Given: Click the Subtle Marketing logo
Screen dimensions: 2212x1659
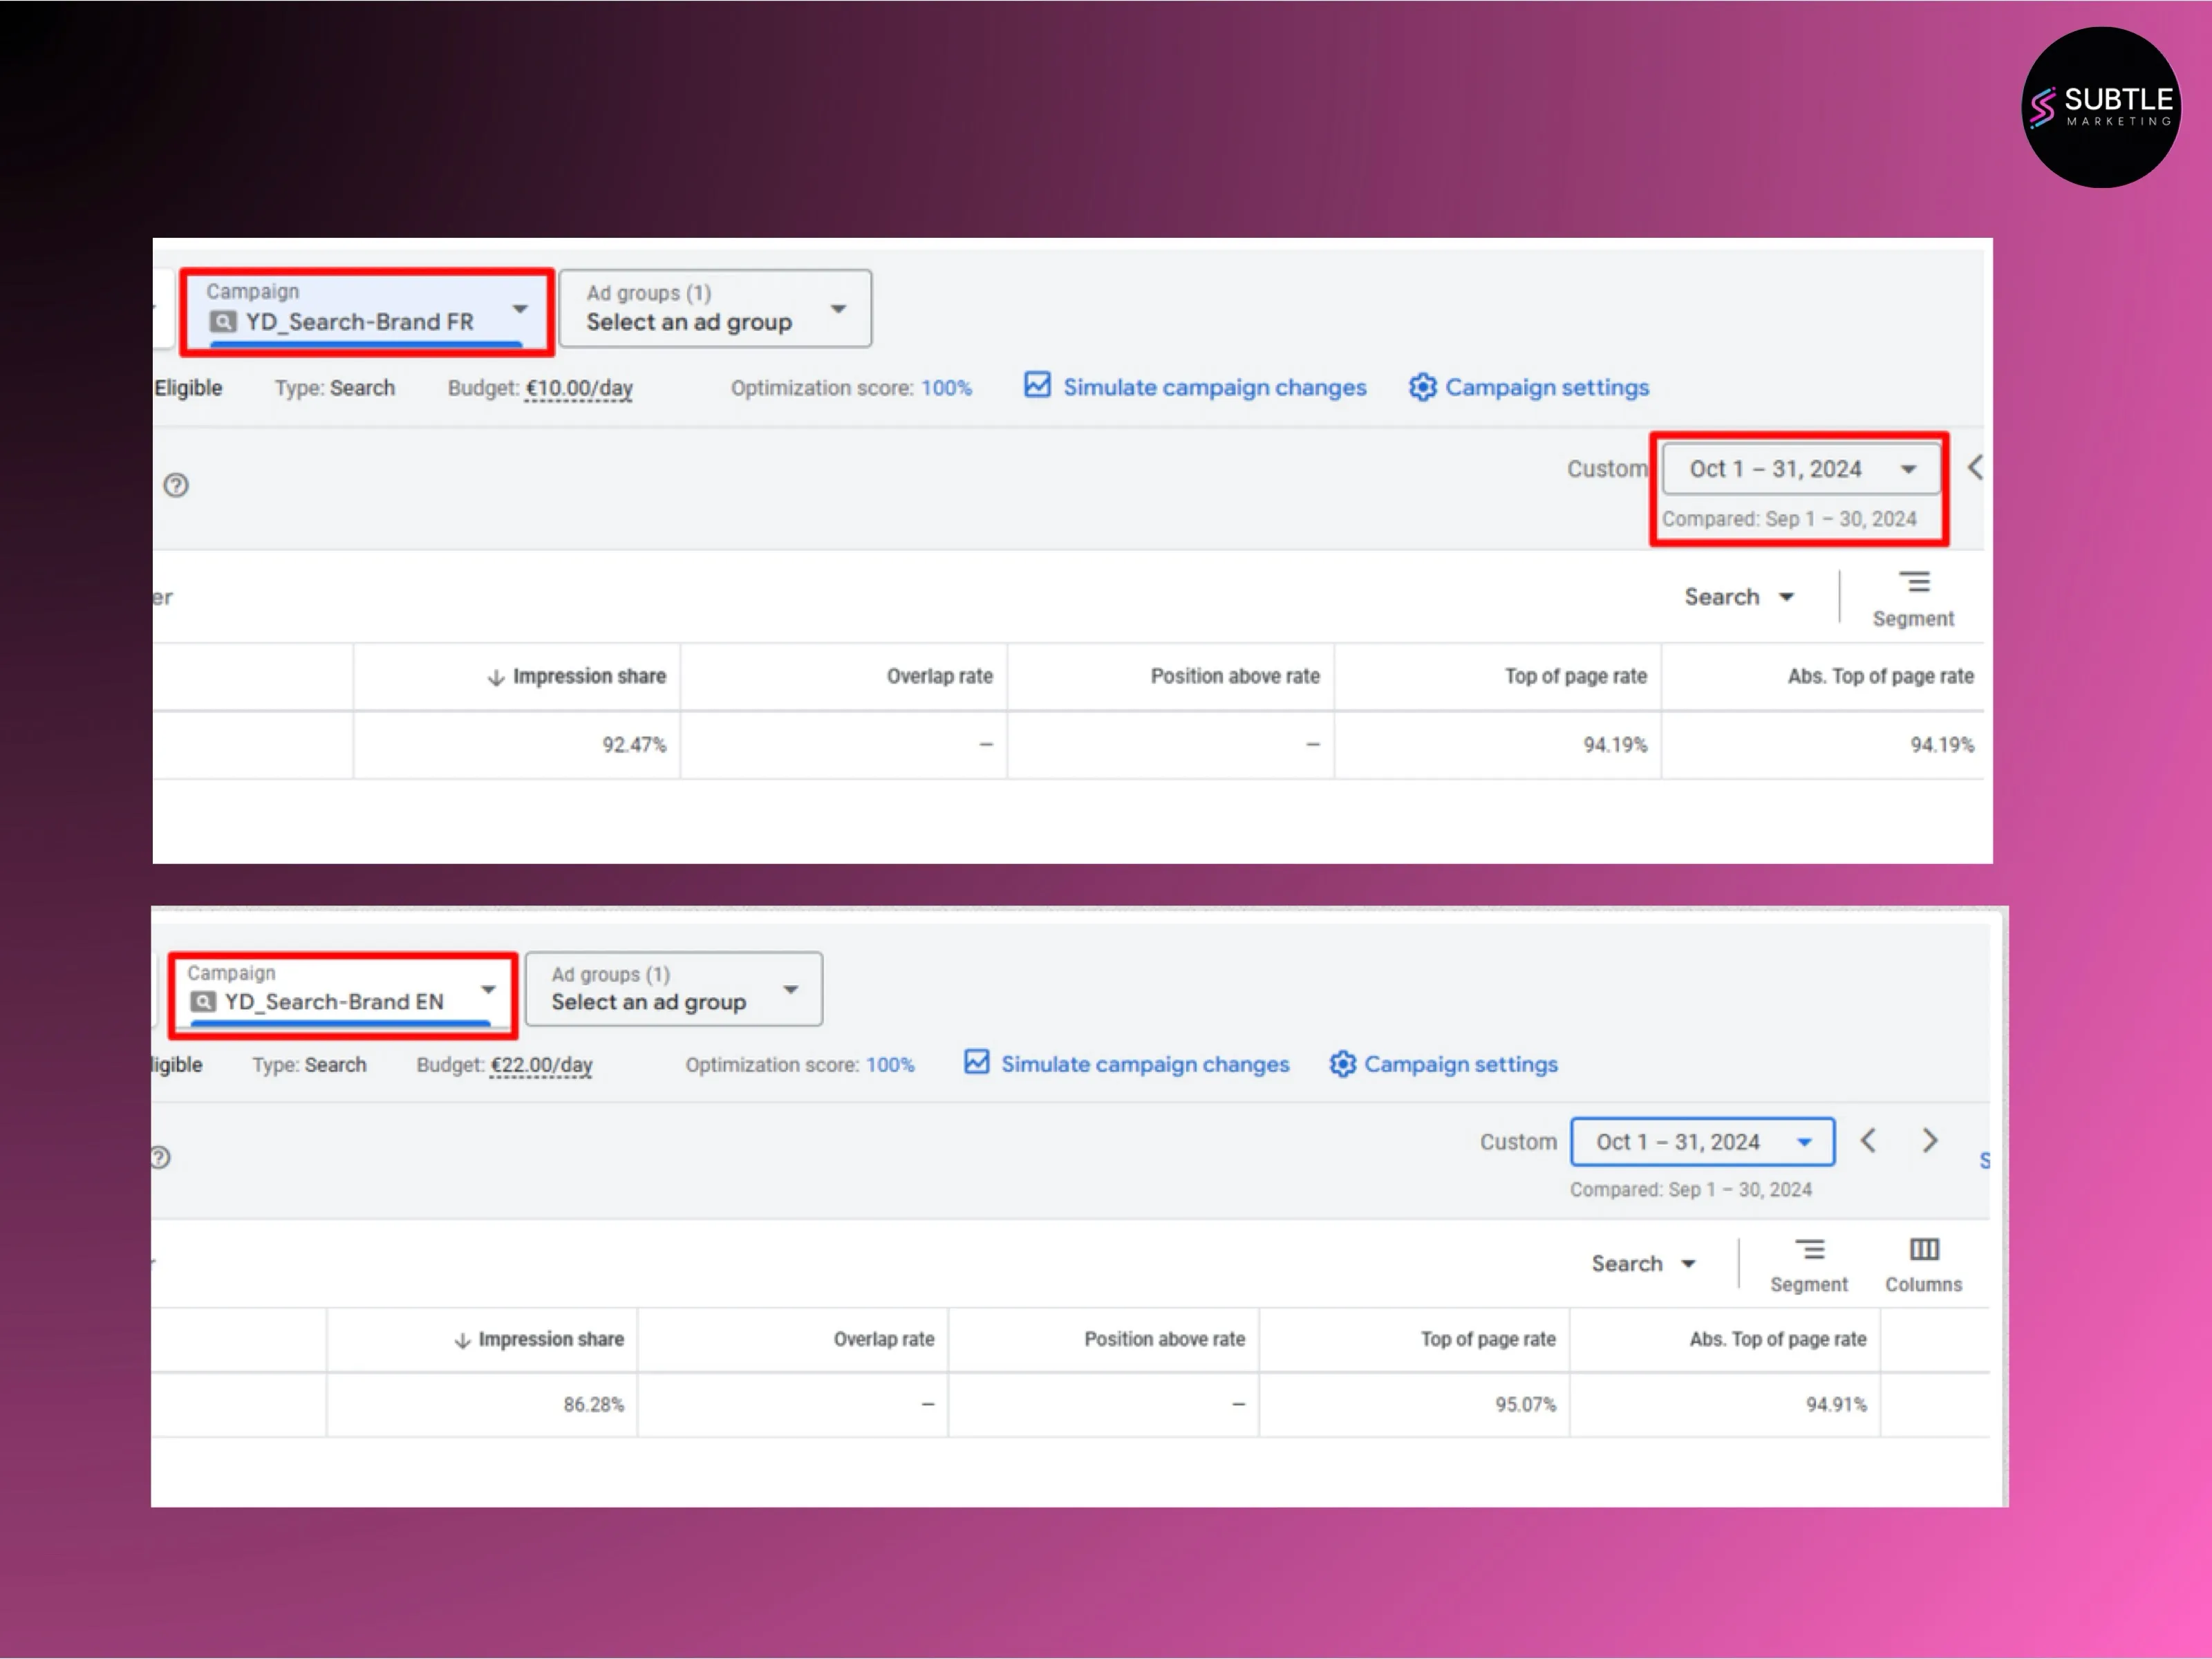Looking at the screenshot, I should (2101, 107).
